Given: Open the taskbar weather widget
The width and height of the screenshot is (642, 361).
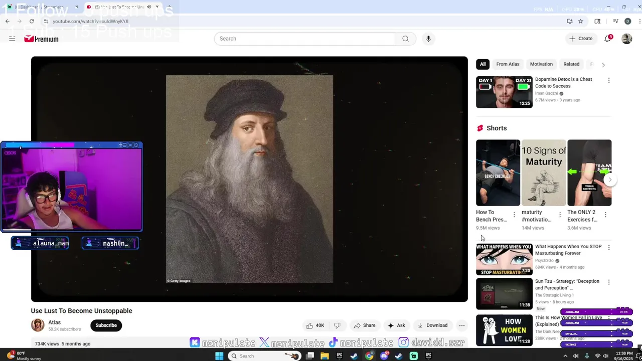Looking at the screenshot, I should (23, 356).
